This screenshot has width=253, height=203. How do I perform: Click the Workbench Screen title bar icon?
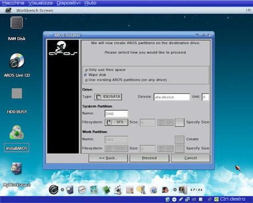pos(8,10)
